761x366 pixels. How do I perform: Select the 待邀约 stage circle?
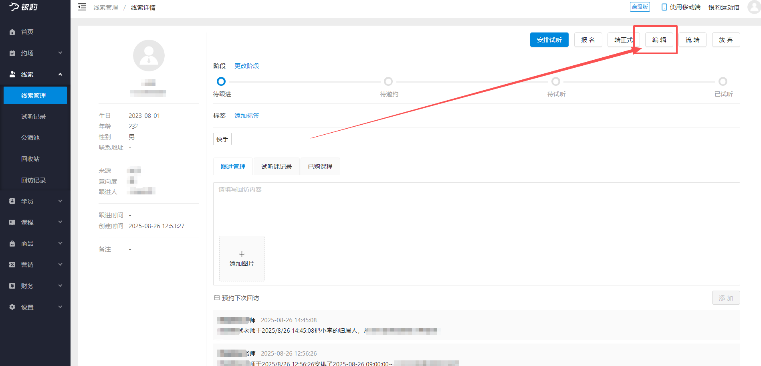coord(388,81)
